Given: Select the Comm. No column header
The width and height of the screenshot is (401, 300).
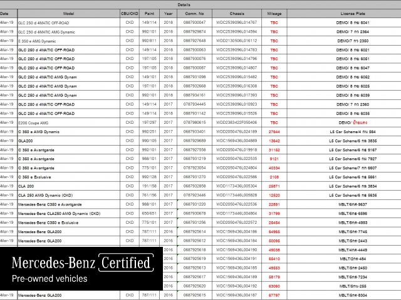Looking at the screenshot, I should pyautogui.click(x=194, y=14).
